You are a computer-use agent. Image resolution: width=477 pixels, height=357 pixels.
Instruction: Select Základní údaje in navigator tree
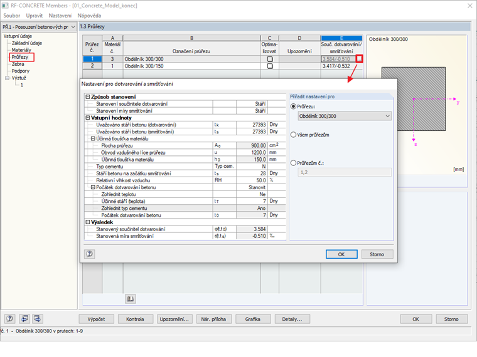coord(27,43)
